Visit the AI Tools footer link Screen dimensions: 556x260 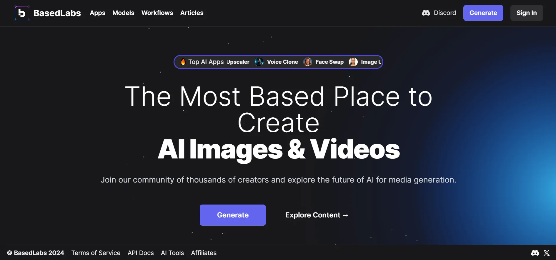(172, 253)
